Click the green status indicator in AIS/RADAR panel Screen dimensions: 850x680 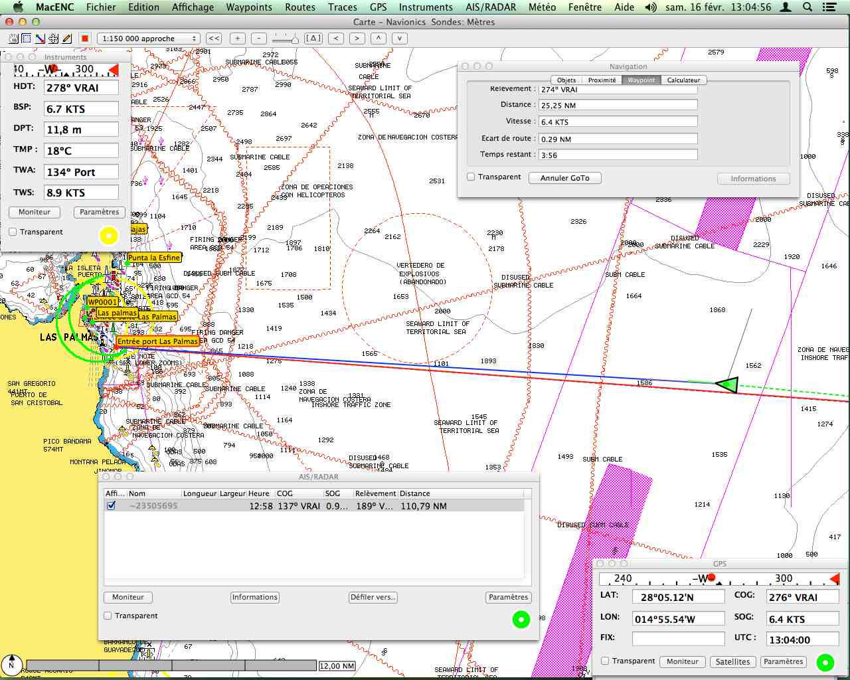click(x=521, y=620)
